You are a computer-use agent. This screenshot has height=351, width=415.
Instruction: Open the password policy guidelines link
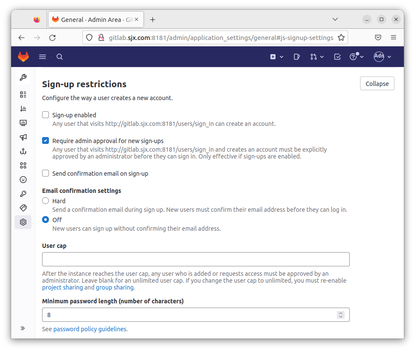pyautogui.click(x=90, y=329)
